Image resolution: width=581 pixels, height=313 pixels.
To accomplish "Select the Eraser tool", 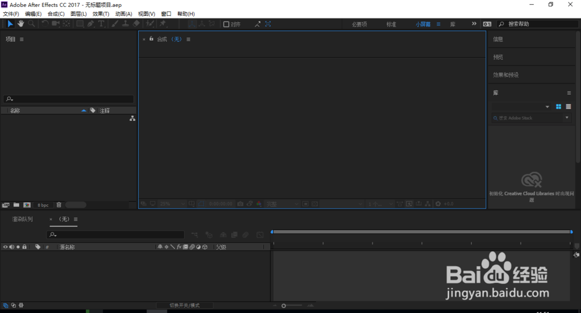I will 136,24.
